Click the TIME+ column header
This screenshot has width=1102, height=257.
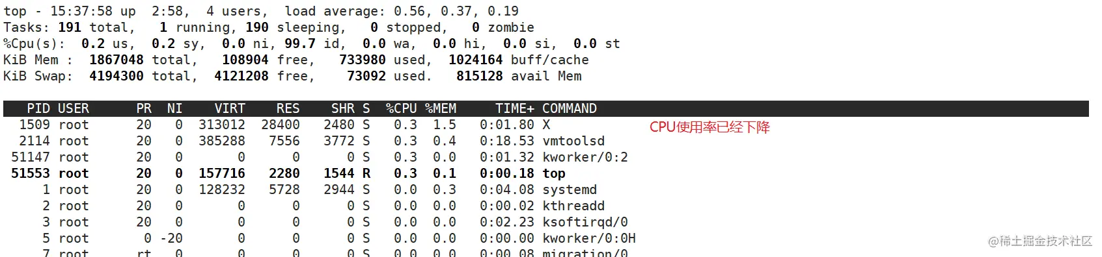click(x=514, y=108)
